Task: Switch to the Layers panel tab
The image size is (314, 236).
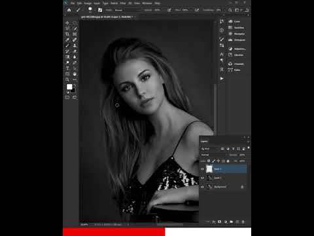Action: (x=204, y=142)
